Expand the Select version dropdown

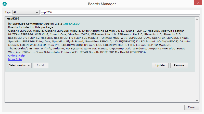pyautogui.click(x=20, y=65)
